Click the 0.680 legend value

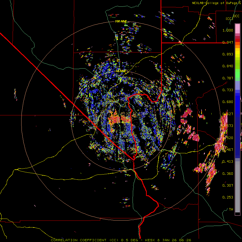click(228, 102)
